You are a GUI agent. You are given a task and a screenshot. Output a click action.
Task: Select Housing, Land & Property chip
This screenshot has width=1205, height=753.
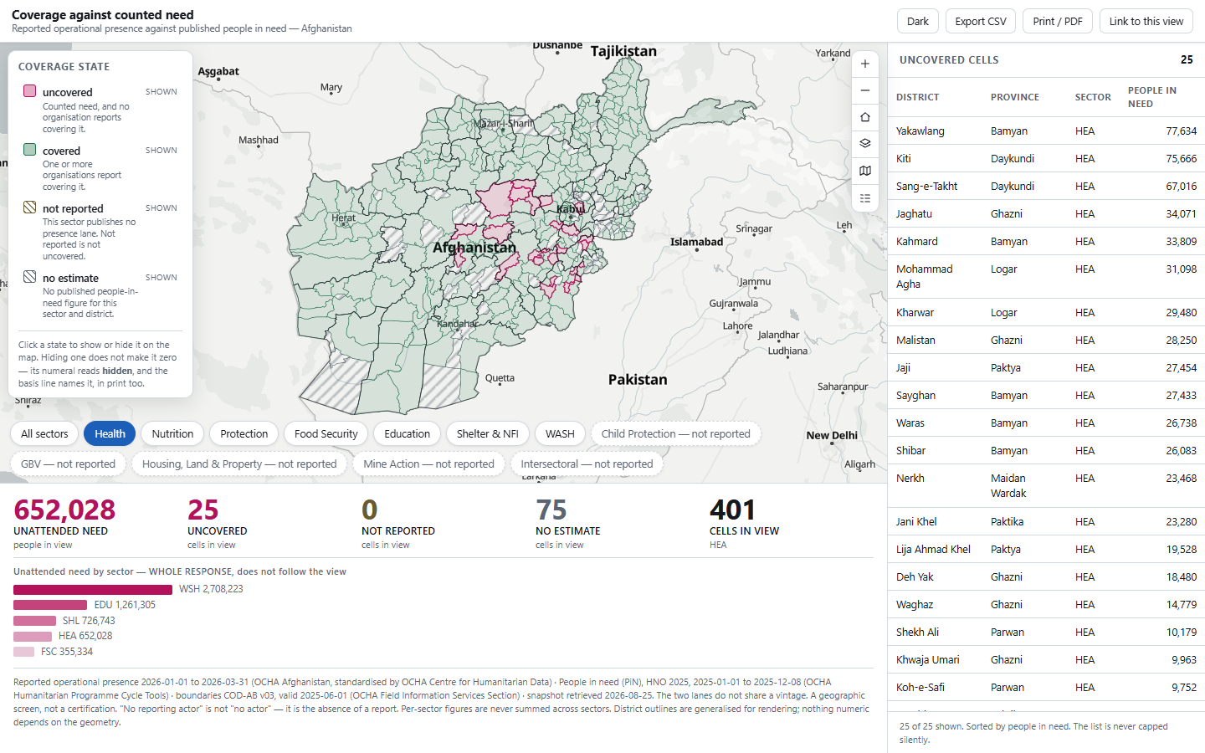point(239,464)
